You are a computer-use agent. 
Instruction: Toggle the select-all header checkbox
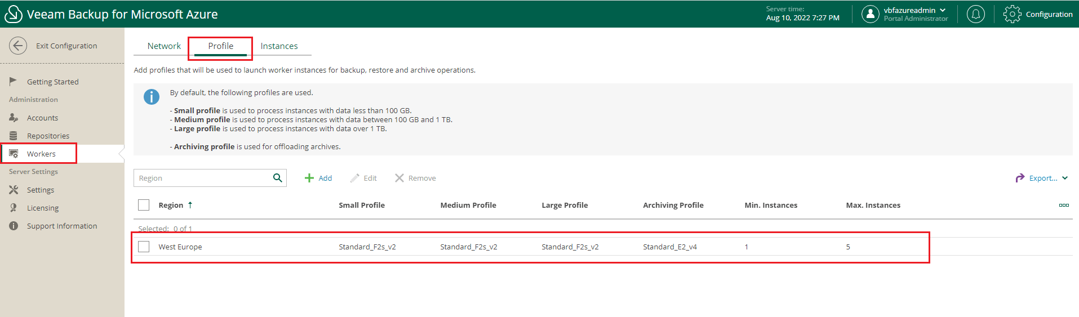(x=144, y=205)
